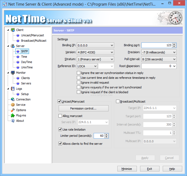Check Ignore requests if server isn't synchronized

point(78,87)
